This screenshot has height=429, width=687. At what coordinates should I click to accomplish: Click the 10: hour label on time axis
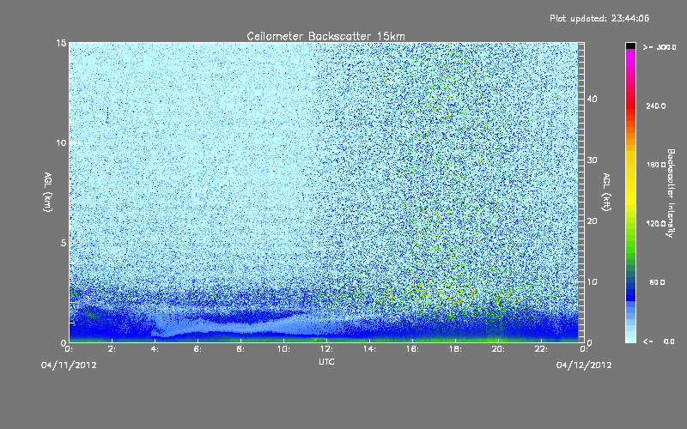tap(283, 349)
